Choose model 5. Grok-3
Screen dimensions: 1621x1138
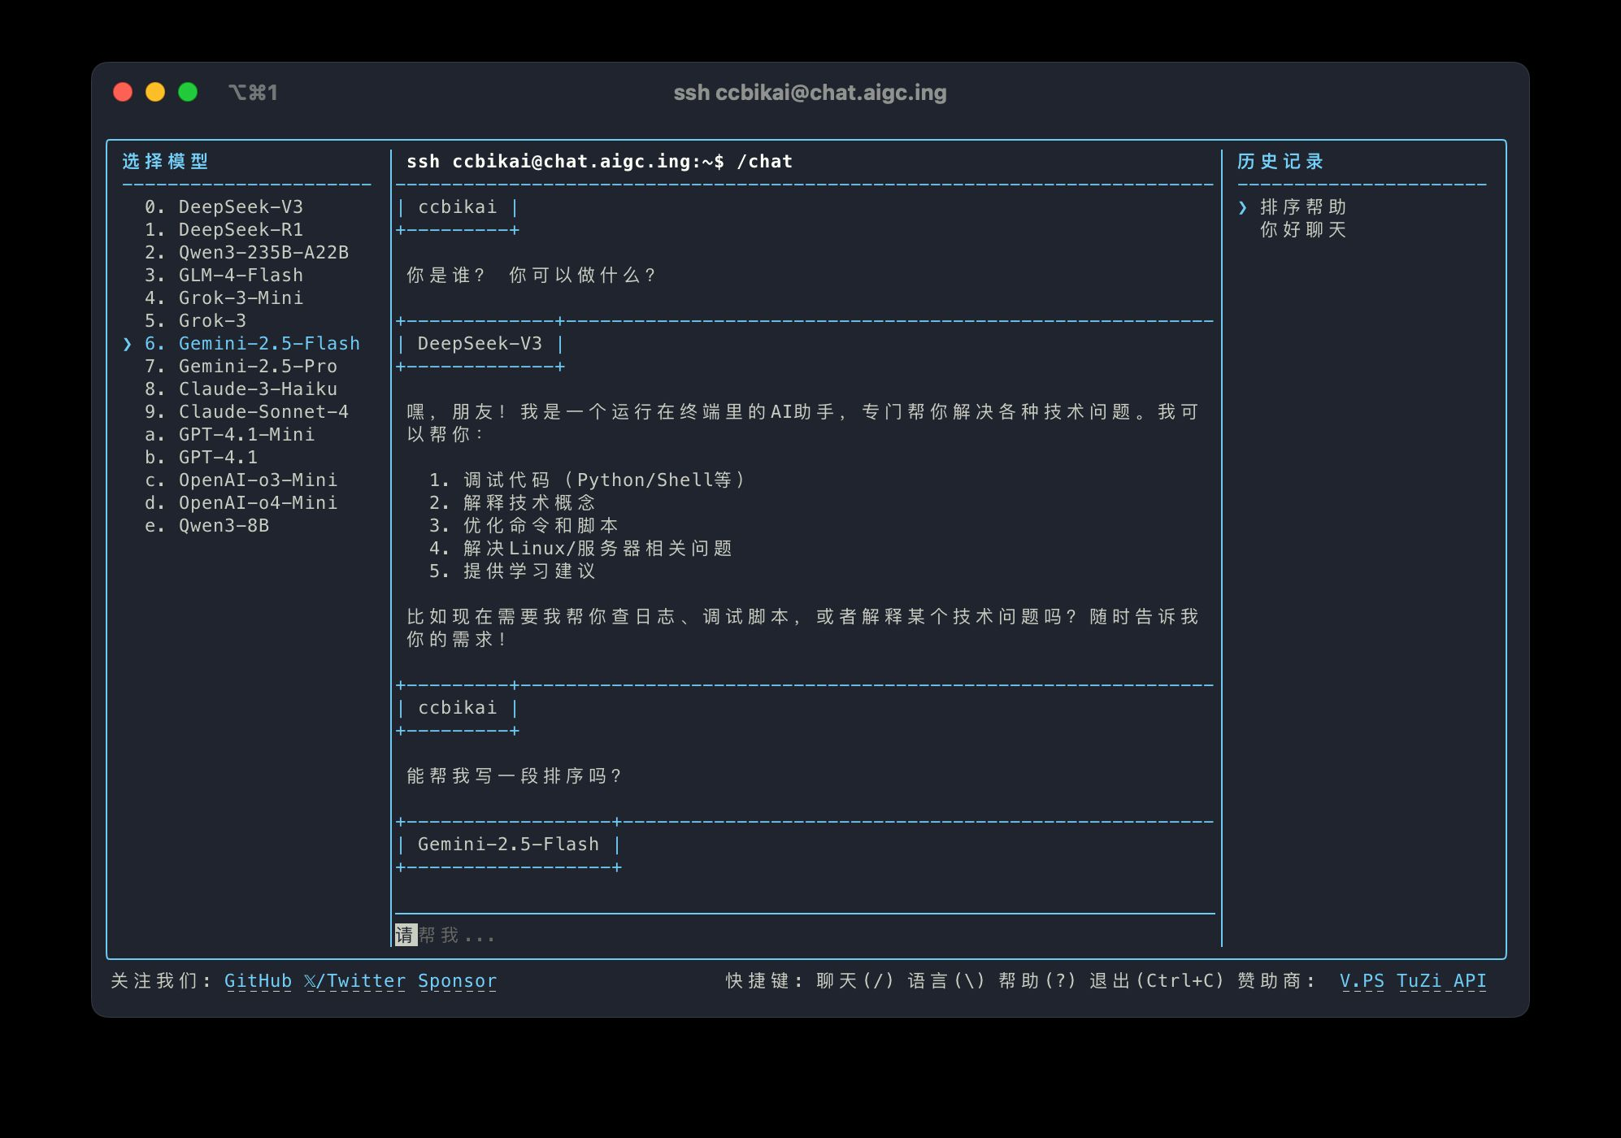[195, 320]
